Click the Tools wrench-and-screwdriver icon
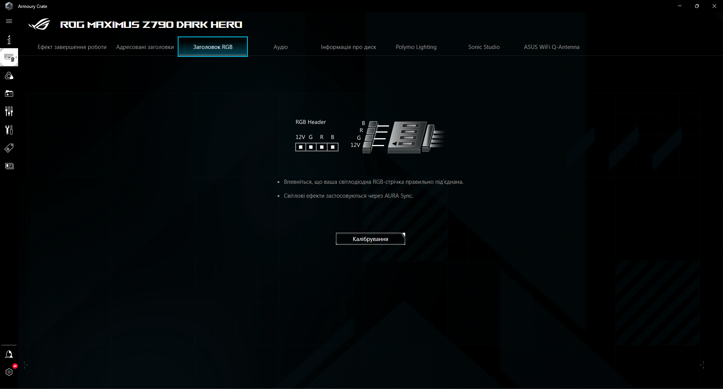723x389 pixels. [x=9, y=130]
